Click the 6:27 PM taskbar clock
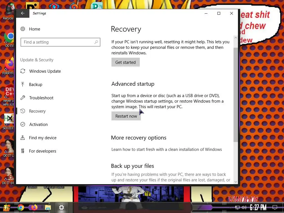 (258, 207)
